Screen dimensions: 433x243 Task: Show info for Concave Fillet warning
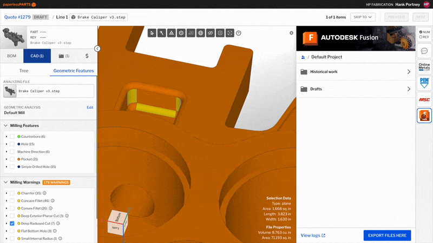(53, 200)
